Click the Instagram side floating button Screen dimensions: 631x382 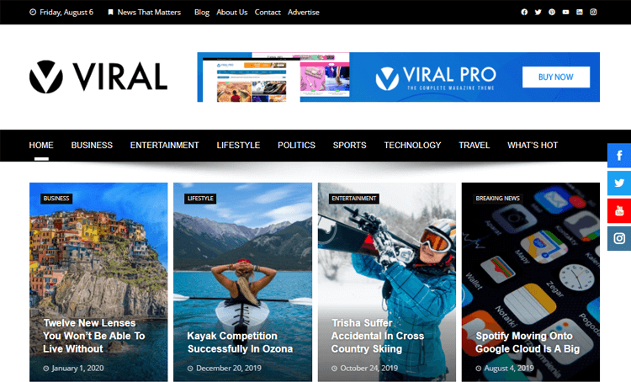coord(619,238)
